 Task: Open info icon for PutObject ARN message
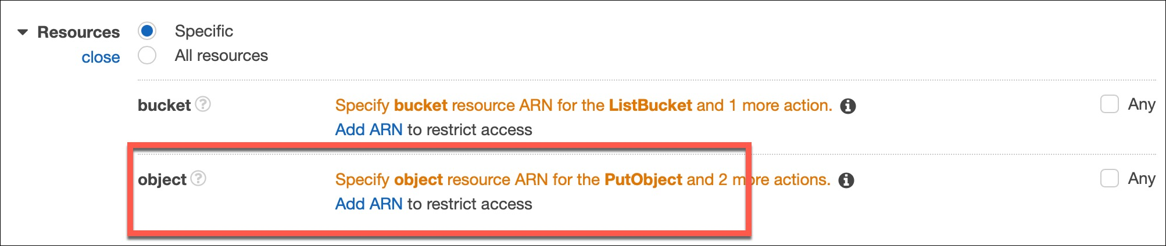coord(846,180)
